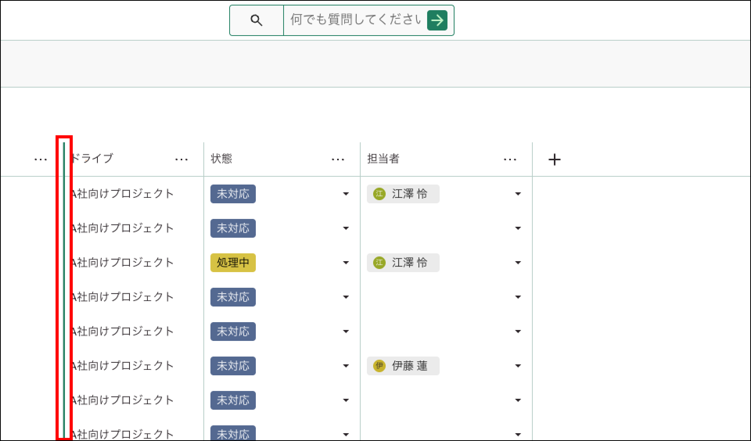Image resolution: width=751 pixels, height=441 pixels.
Task: Open assignee dropdown for 伊藤 蓮 row
Action: (518, 366)
